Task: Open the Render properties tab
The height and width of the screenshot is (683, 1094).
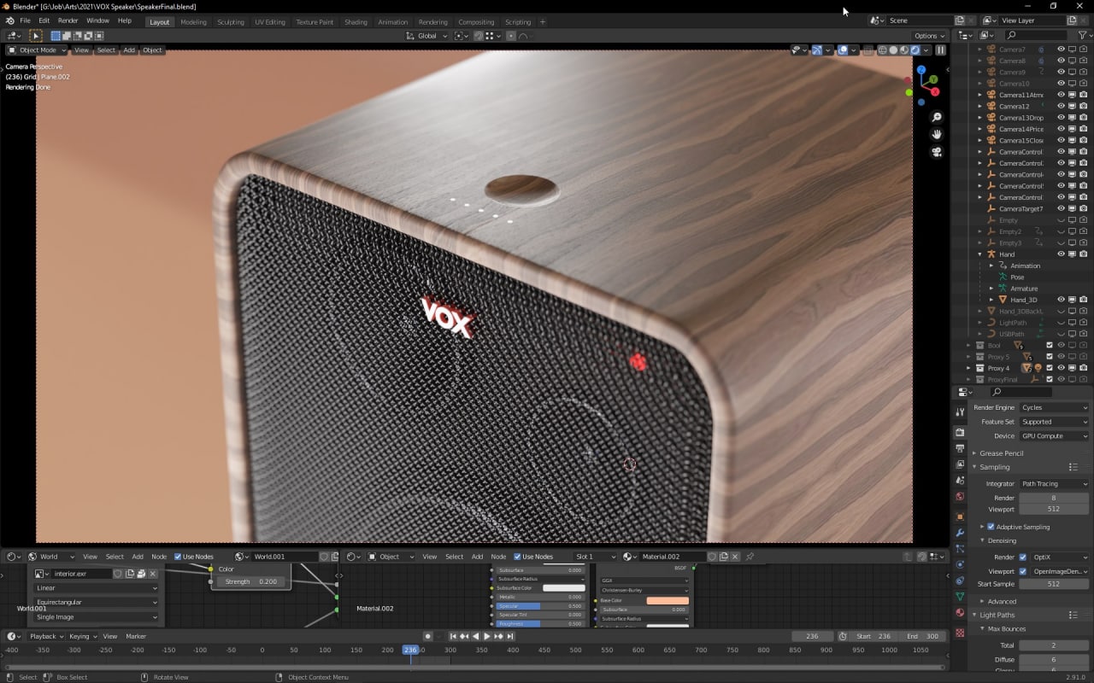Action: [x=960, y=432]
